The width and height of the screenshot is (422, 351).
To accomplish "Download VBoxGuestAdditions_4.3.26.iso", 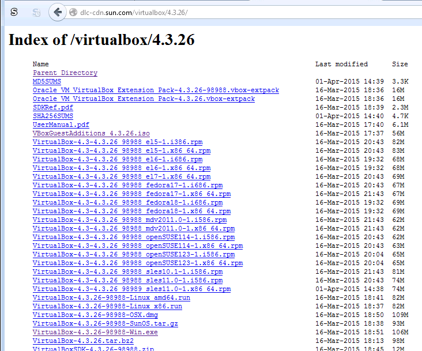I will click(91, 133).
